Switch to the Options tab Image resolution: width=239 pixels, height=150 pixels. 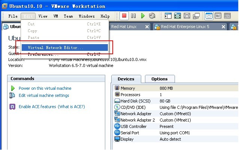(159, 79)
